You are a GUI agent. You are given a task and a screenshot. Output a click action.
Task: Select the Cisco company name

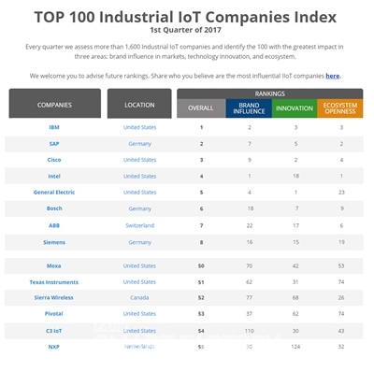coord(54,160)
